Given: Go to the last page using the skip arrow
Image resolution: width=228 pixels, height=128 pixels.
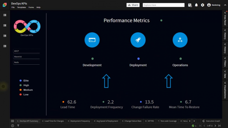Looking at the screenshot, I should [220, 125].
